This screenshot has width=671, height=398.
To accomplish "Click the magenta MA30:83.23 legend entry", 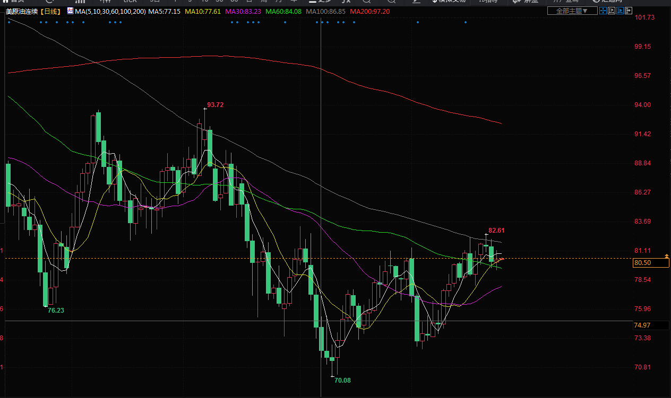I will (x=244, y=11).
